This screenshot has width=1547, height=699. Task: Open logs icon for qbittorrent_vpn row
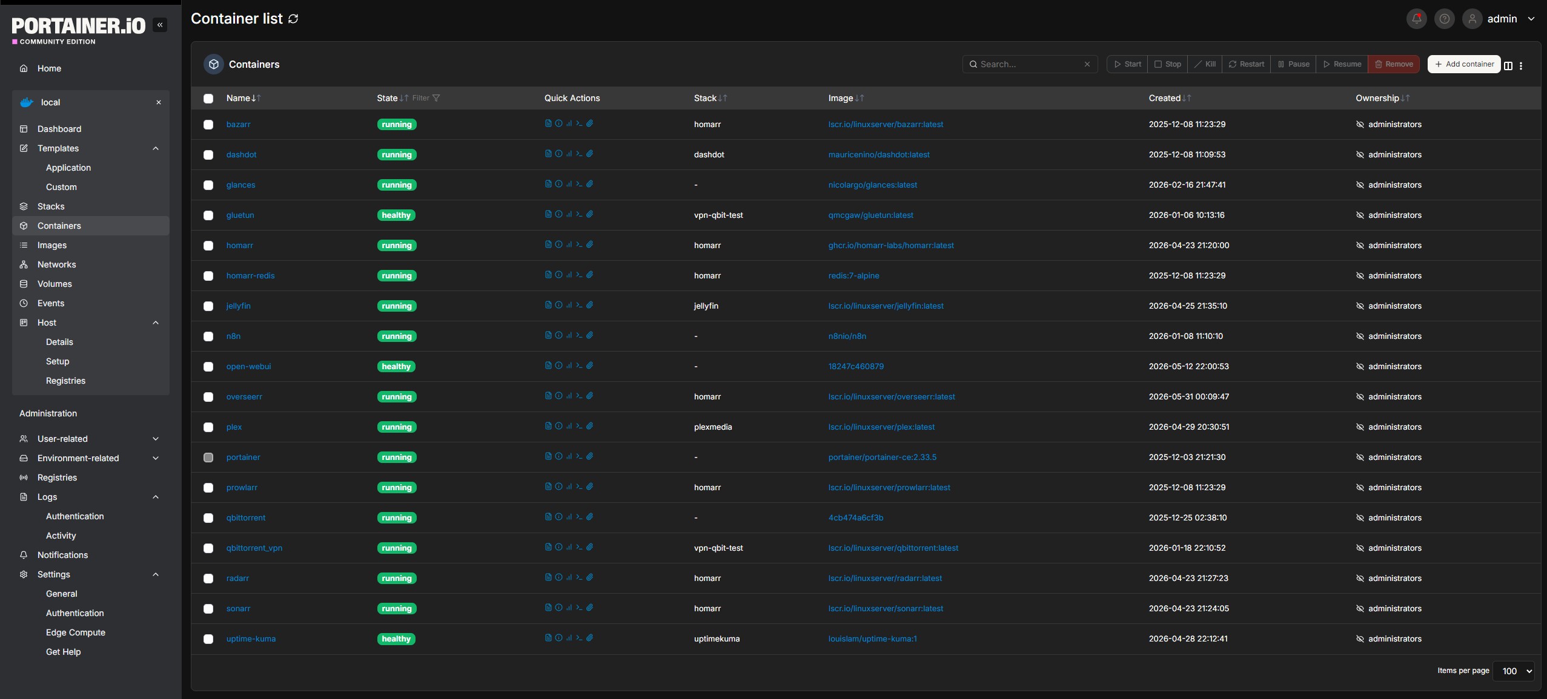(x=548, y=547)
